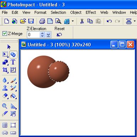The image size is (137, 137).
Task: Select the Paintbrush tool
Action: tap(13, 80)
